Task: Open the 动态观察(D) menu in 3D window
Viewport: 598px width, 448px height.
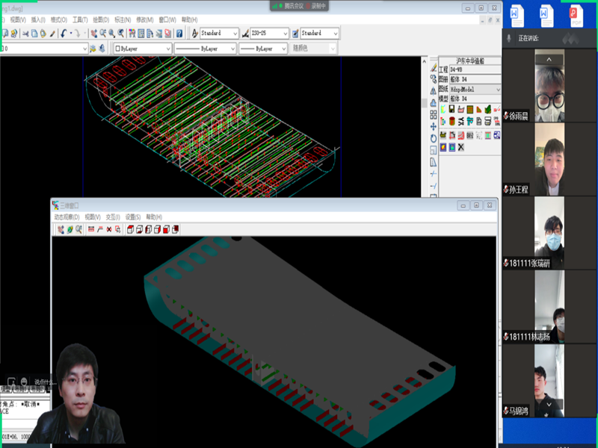Action: tap(67, 217)
